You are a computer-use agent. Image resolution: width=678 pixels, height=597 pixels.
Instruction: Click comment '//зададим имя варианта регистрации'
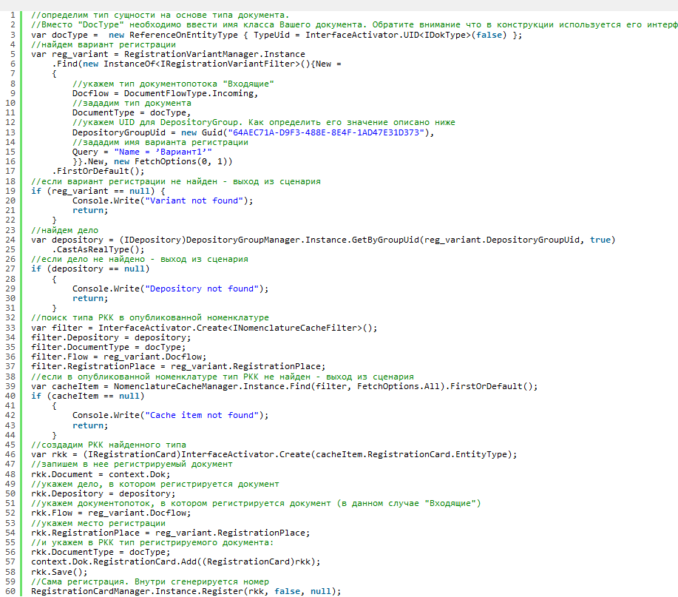pos(160,142)
